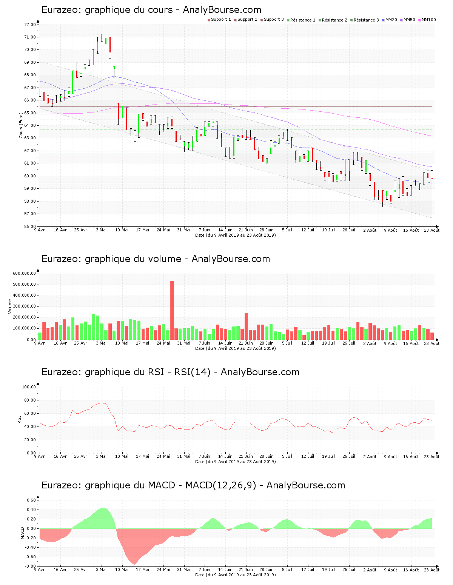
Task: Select the Support 2 legend label
Action: click(247, 20)
